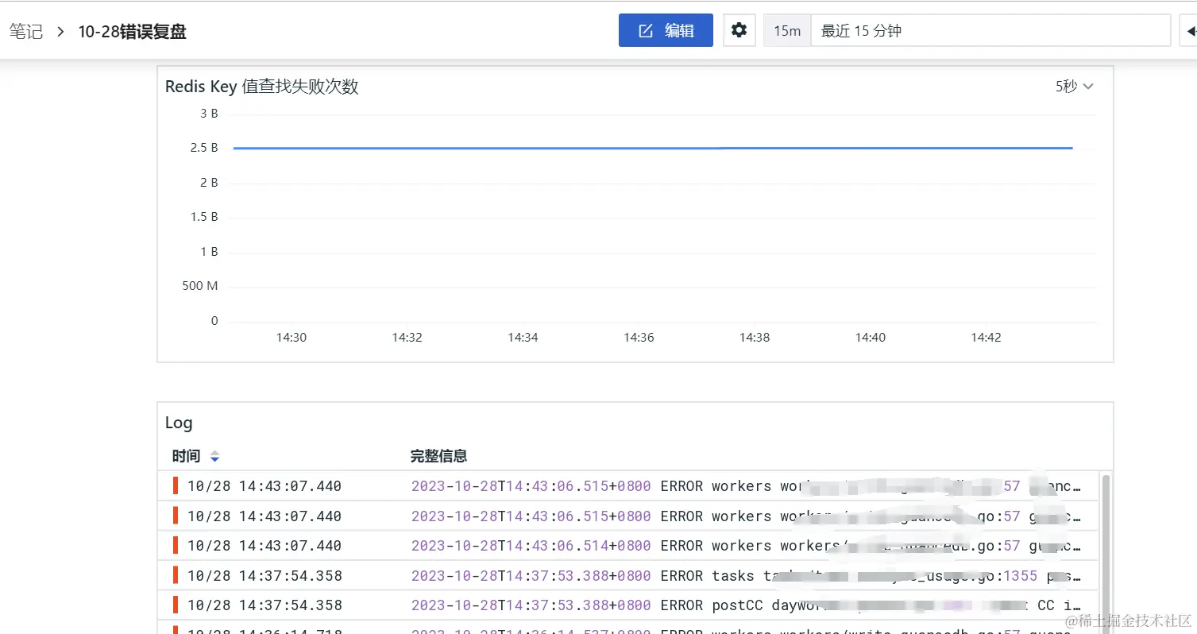
Task: Click the Log panel title
Action: pyautogui.click(x=179, y=423)
